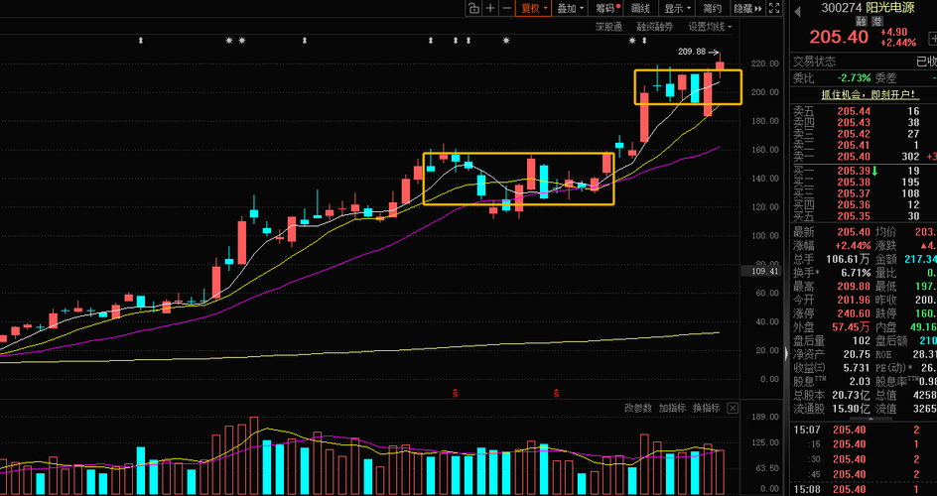Open the 叠加 overlay dropdown
The width and height of the screenshot is (937, 496).
pos(570,8)
